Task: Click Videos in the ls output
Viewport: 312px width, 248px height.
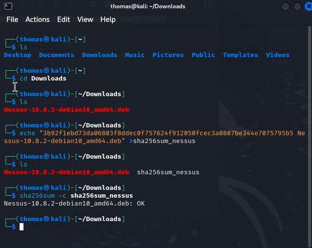Action: pyautogui.click(x=277, y=55)
